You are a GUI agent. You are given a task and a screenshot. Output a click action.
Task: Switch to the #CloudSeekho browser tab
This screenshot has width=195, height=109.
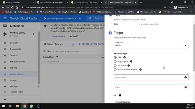(x=52, y=2)
